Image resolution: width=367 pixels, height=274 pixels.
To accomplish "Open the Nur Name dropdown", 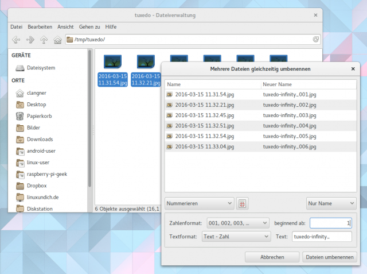I will 331,203.
